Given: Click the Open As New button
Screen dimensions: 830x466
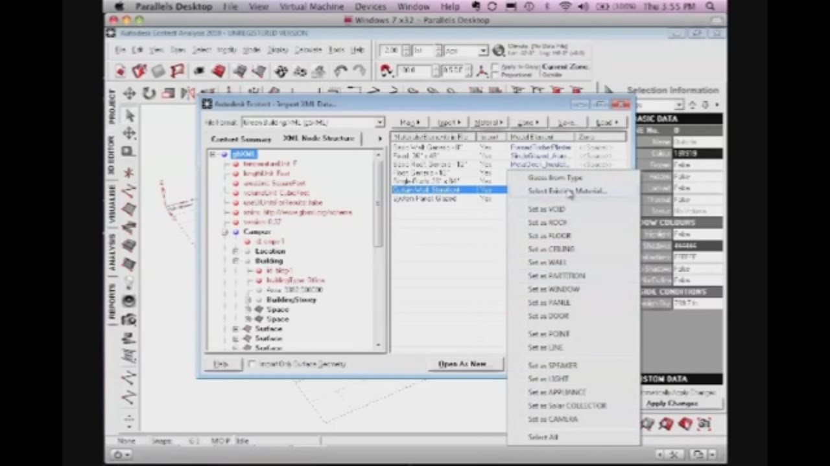Looking at the screenshot, I should click(x=462, y=363).
